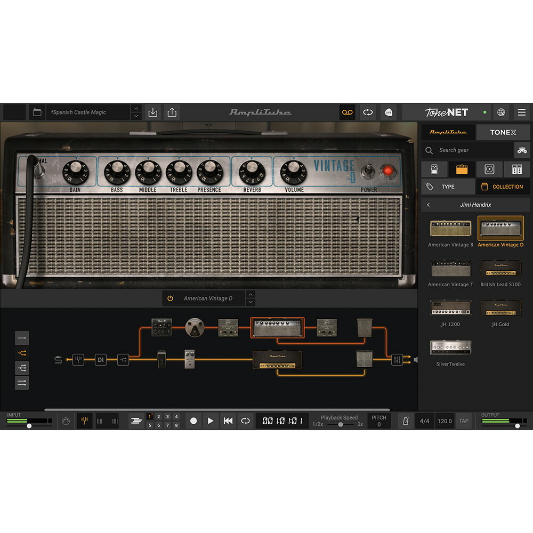Open the tuner icon in transport bar

click(84, 421)
